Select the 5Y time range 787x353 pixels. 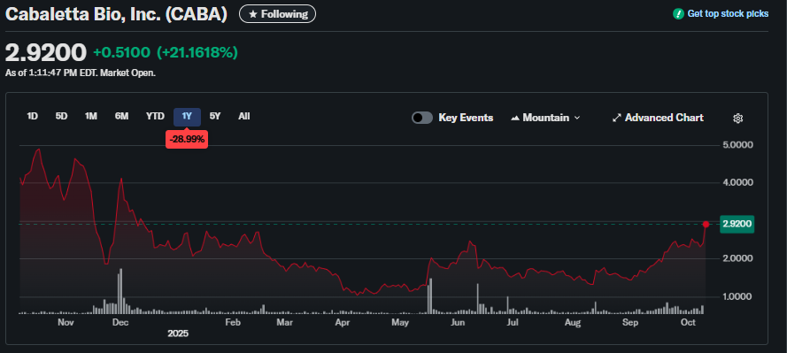pyautogui.click(x=215, y=116)
